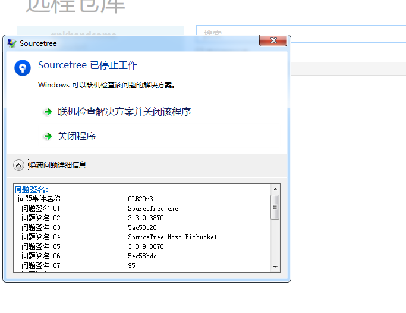Click the 问题签名 02 version 3.3.9.3870
This screenshot has height=313, width=406.
pyautogui.click(x=146, y=218)
